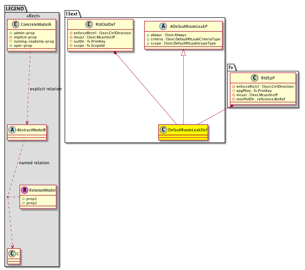Click the A icon of ADefaultRouteLeakP
This screenshot has height=270, width=305.
pos(155,27)
